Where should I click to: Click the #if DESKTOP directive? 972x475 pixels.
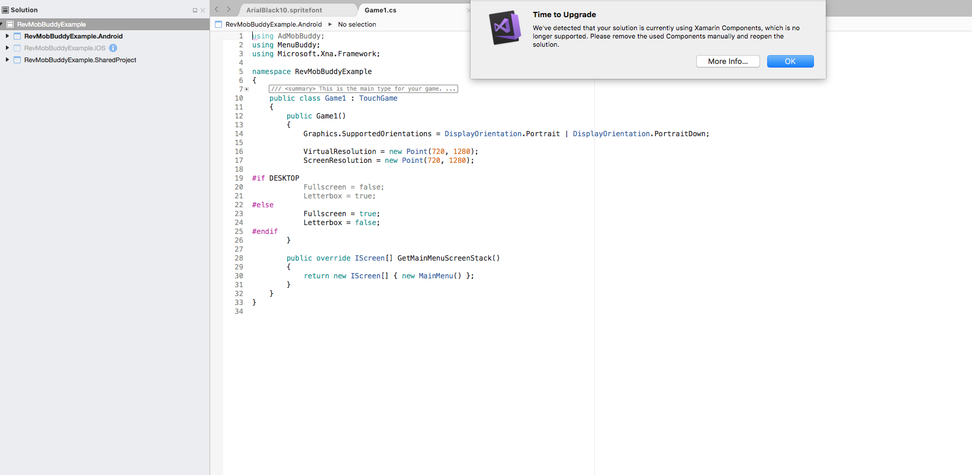coord(276,178)
